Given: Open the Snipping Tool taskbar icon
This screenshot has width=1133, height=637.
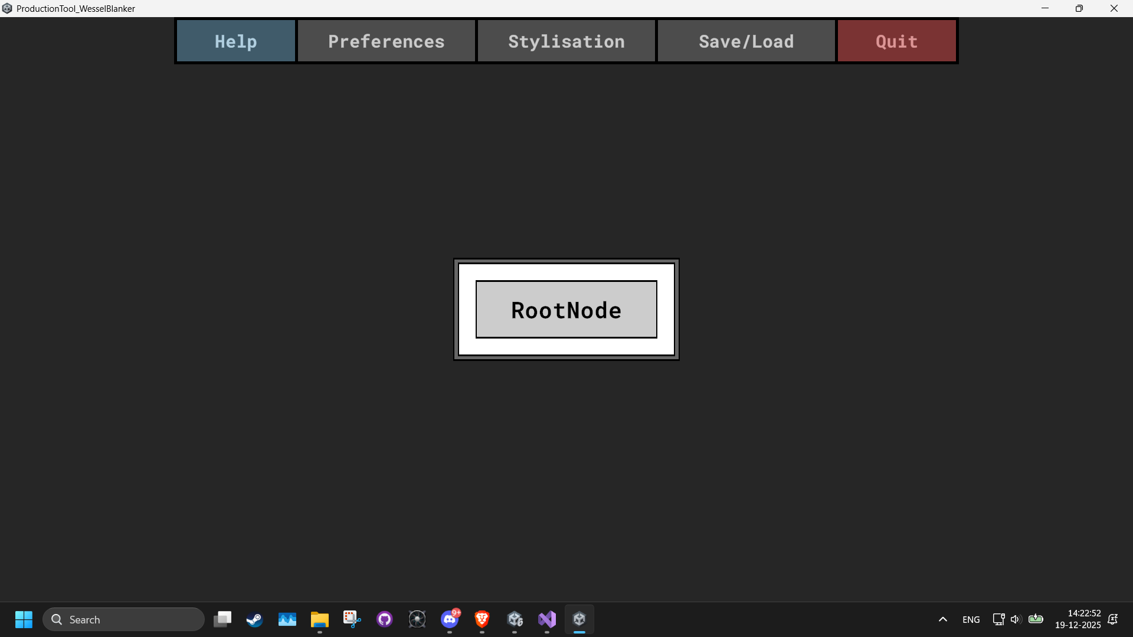Looking at the screenshot, I should click(x=352, y=619).
